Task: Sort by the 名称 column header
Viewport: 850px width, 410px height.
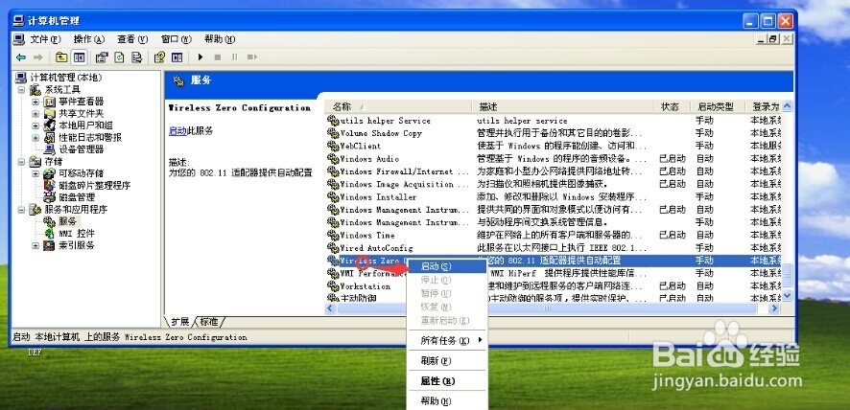Action: tap(400, 106)
